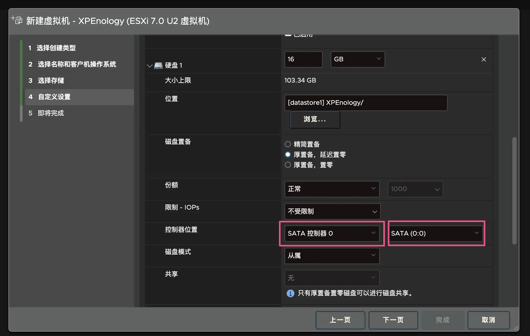
Task: Collapse the 硬盘 1 section chevron
Action: 149,66
